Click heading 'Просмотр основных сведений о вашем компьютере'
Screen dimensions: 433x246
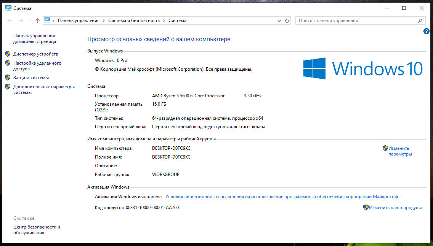[x=159, y=39]
